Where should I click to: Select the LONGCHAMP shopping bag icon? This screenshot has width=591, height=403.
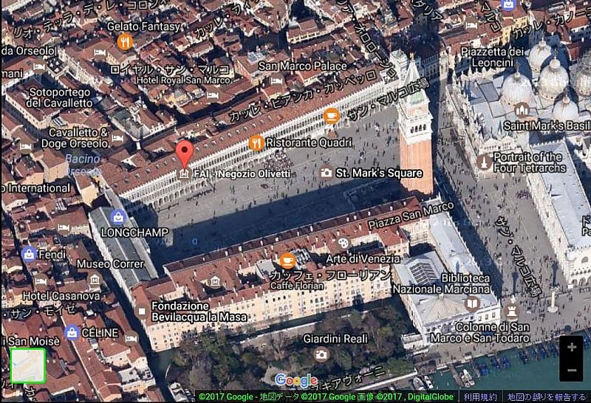(x=118, y=217)
